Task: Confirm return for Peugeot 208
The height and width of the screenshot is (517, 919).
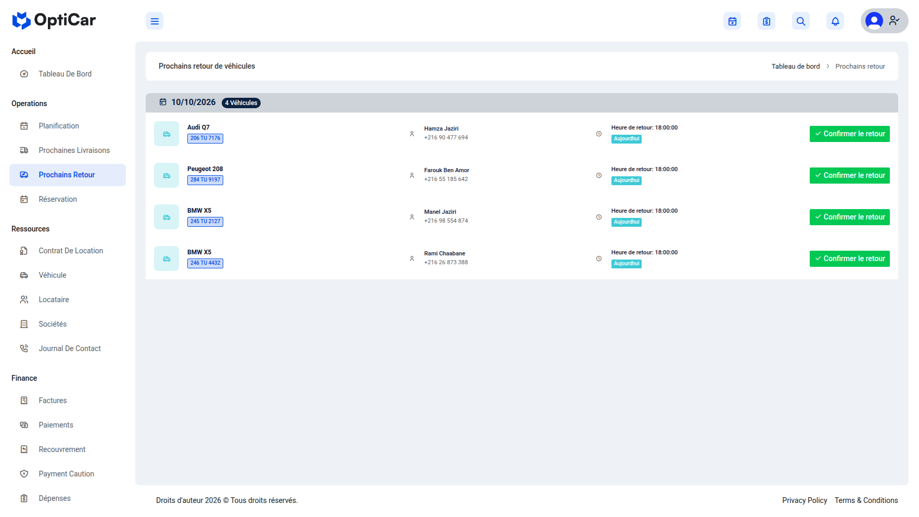Action: click(x=849, y=176)
